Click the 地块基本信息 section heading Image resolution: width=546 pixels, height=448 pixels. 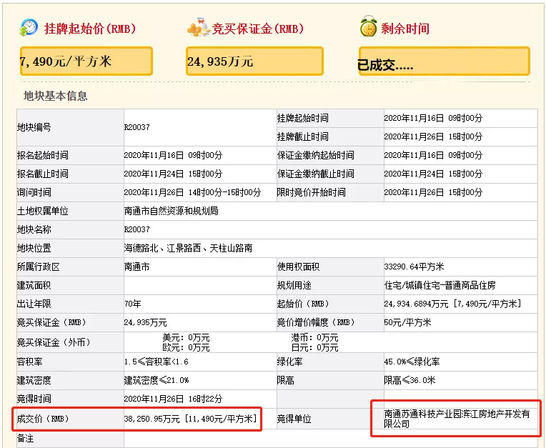tap(55, 96)
